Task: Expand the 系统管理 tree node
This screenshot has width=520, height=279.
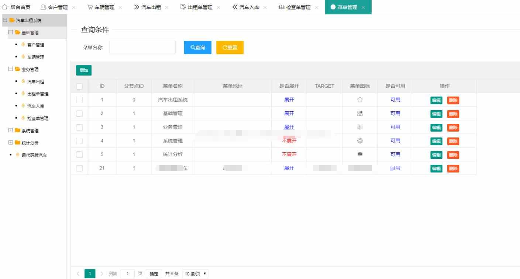Action: click(x=10, y=130)
